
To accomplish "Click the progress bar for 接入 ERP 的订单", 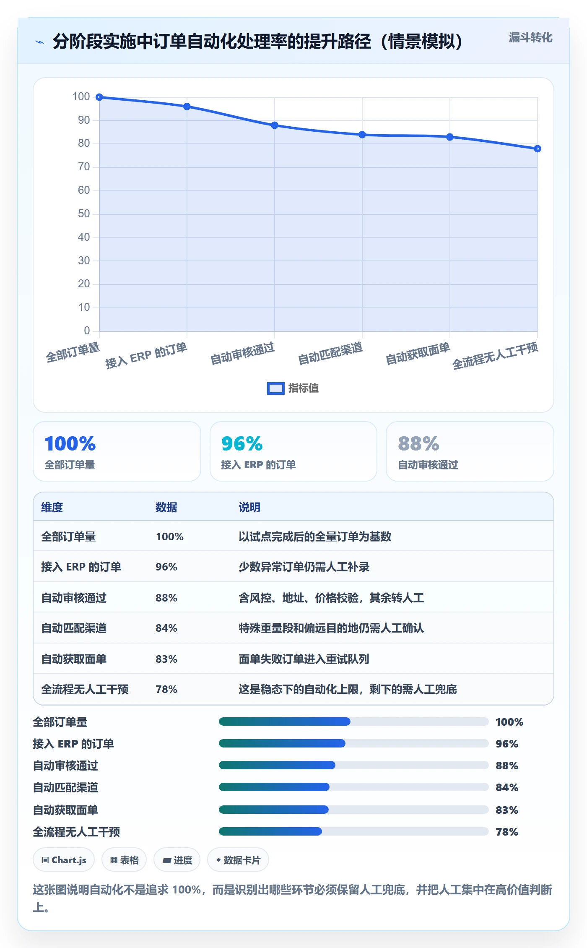I will tap(354, 743).
